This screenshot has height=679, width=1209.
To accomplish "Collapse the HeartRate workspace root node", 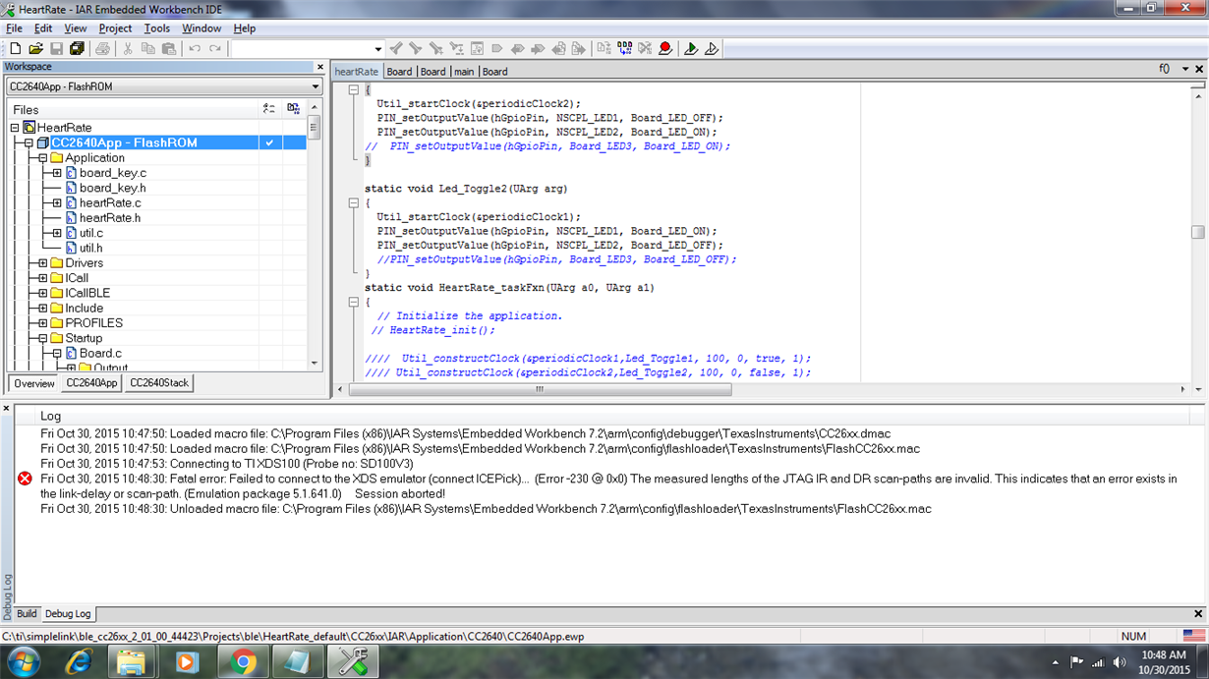I will 15,128.
